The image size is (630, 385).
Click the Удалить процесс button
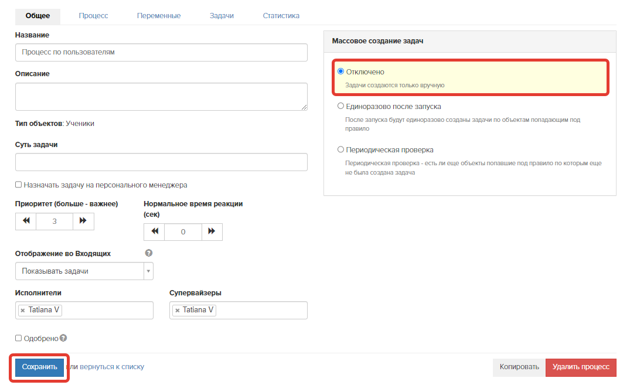coord(580,367)
